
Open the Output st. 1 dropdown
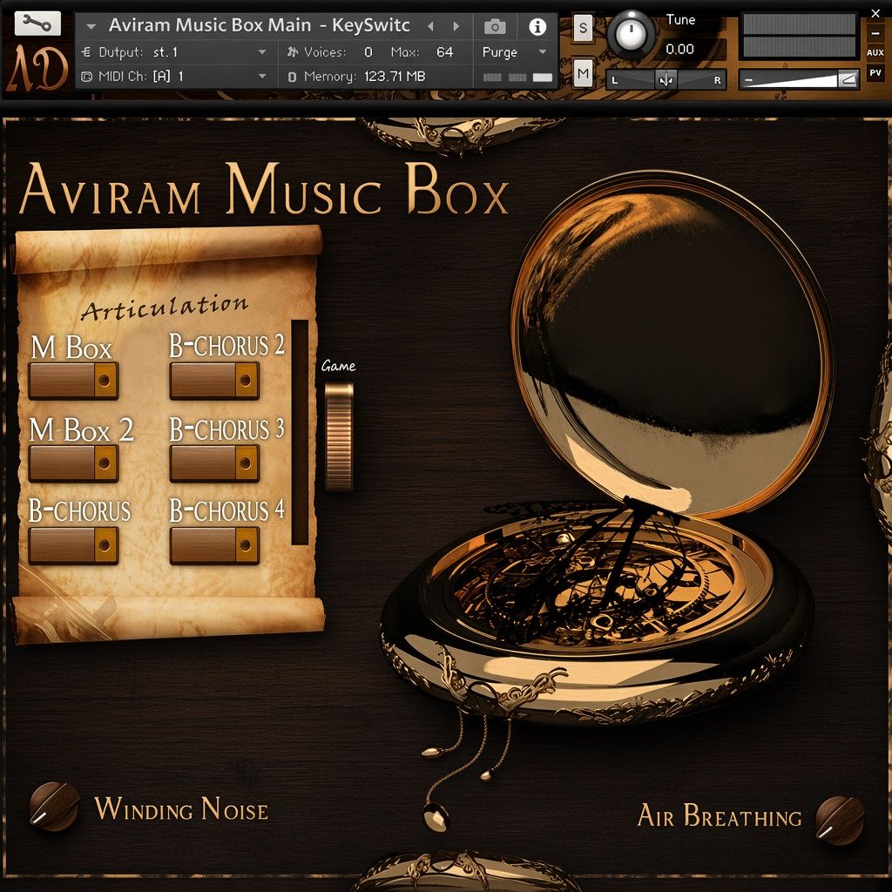point(178,52)
